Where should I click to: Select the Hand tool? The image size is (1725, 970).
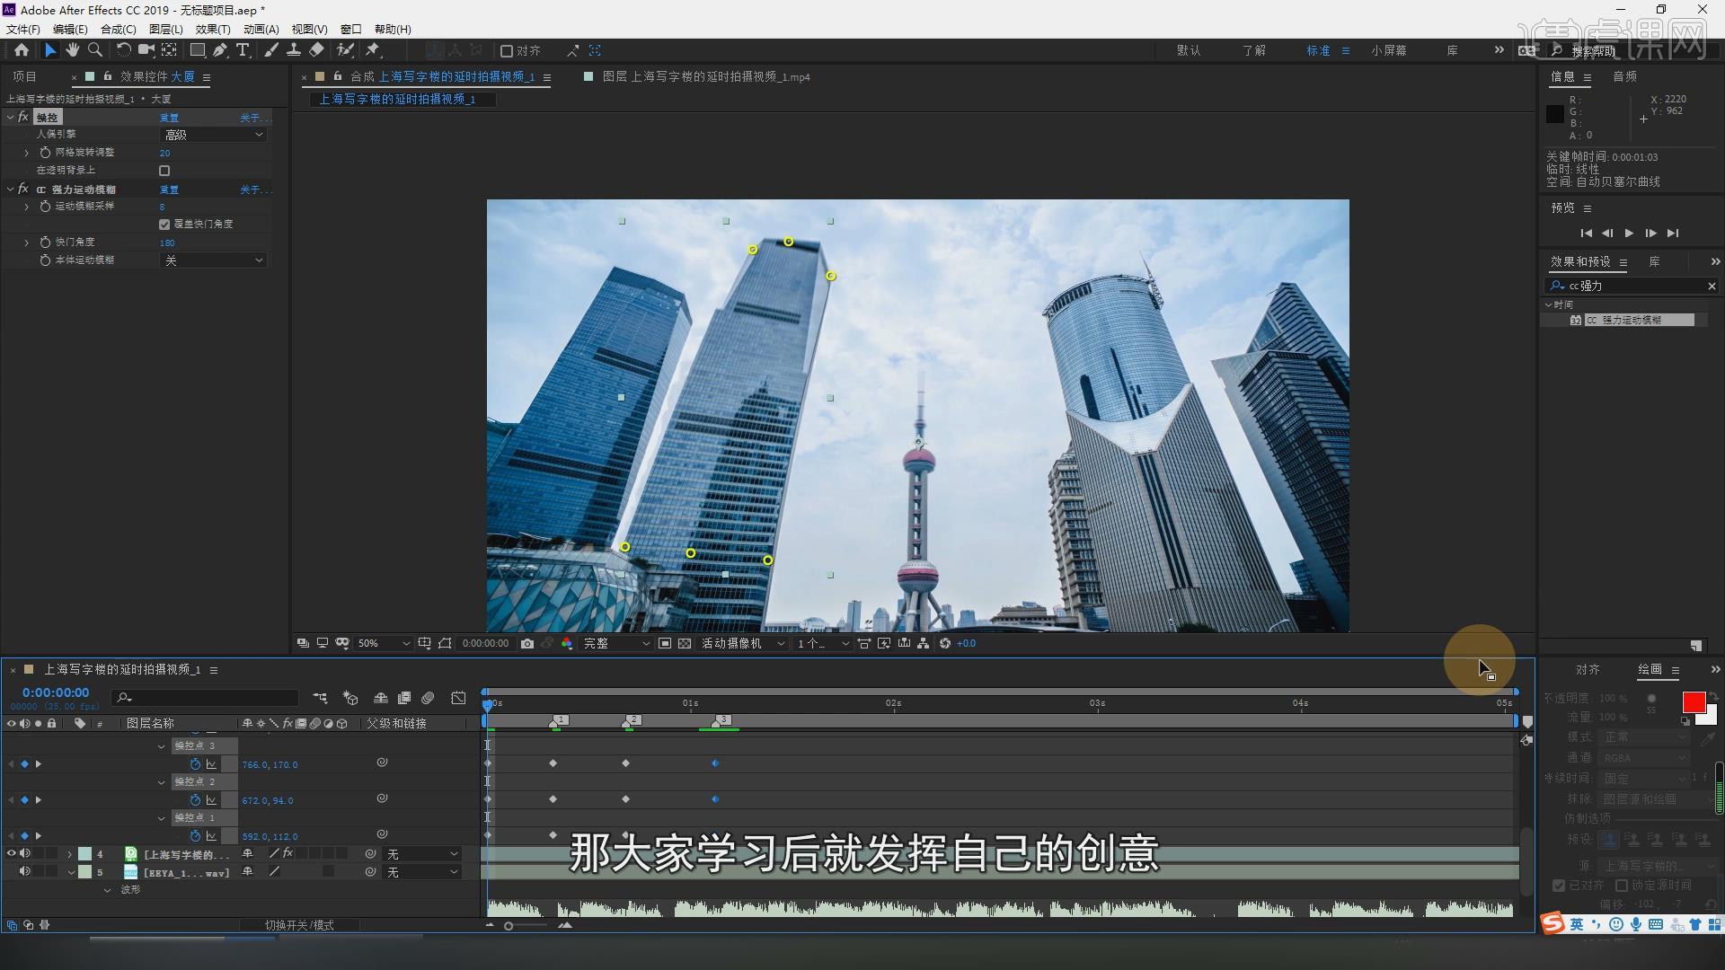(73, 50)
